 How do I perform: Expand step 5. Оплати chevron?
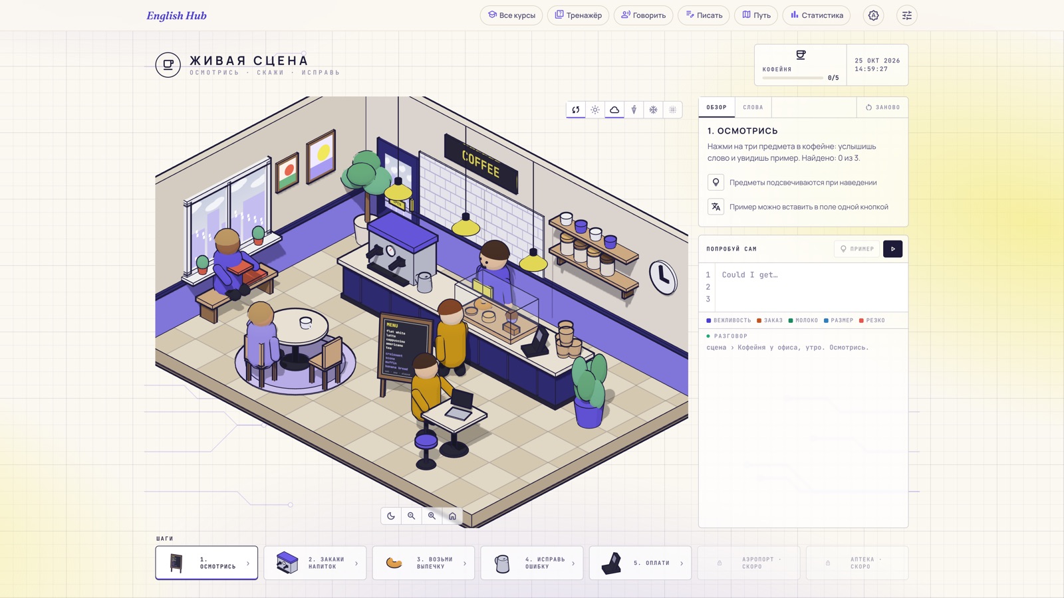click(x=682, y=563)
